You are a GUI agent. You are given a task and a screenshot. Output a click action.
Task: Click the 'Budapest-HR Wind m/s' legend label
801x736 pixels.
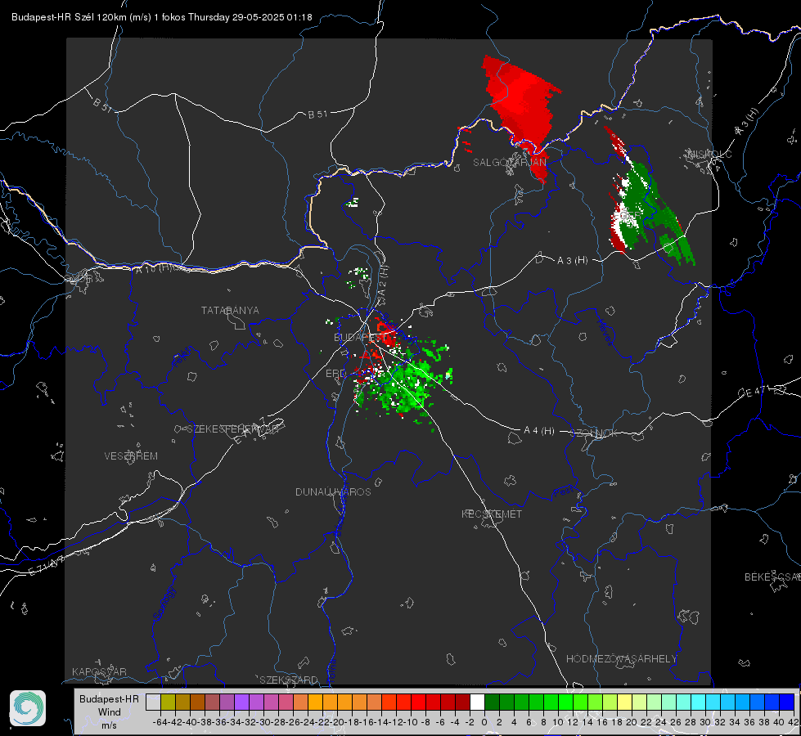pos(109,711)
